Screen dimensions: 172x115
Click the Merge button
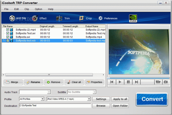pyautogui.click(x=13, y=82)
